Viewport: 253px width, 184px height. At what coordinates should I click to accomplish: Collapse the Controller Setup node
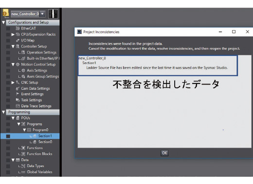[x=13, y=47]
